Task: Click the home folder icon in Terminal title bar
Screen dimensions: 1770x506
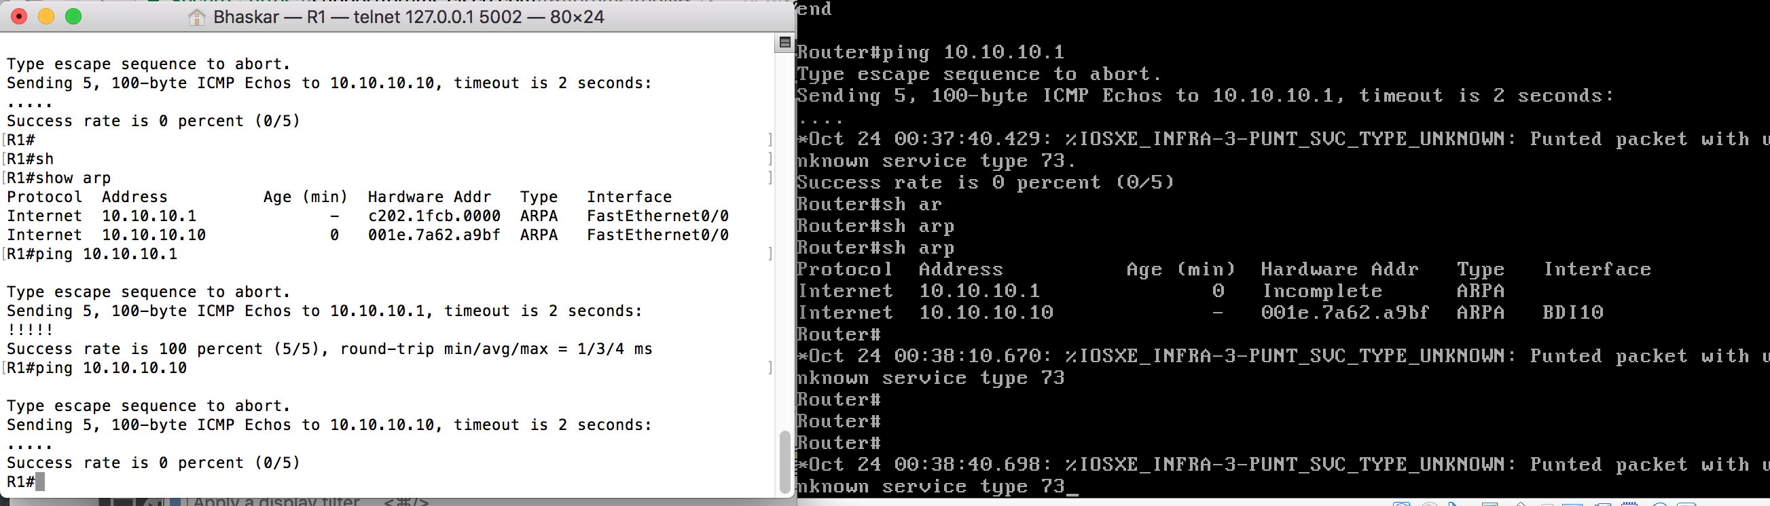Action: pyautogui.click(x=196, y=17)
